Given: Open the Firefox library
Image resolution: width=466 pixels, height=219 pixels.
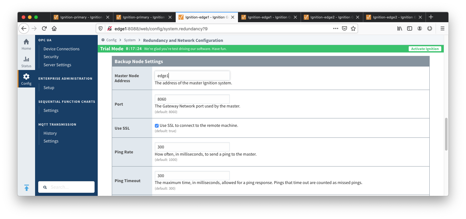Looking at the screenshot, I should click(x=400, y=28).
